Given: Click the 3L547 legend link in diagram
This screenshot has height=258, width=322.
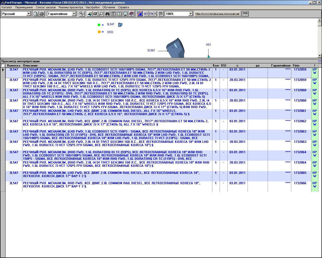Looking at the screenshot, I should coord(110,24).
